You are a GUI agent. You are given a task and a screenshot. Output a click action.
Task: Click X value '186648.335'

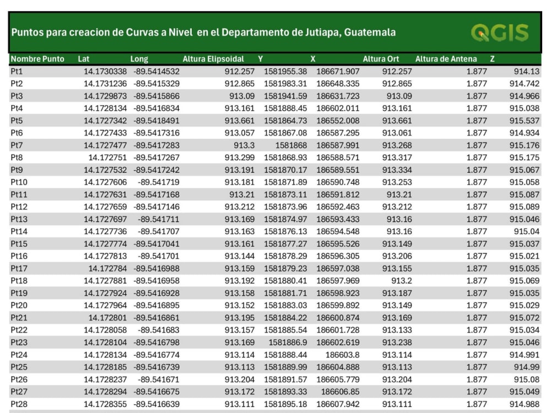point(338,84)
